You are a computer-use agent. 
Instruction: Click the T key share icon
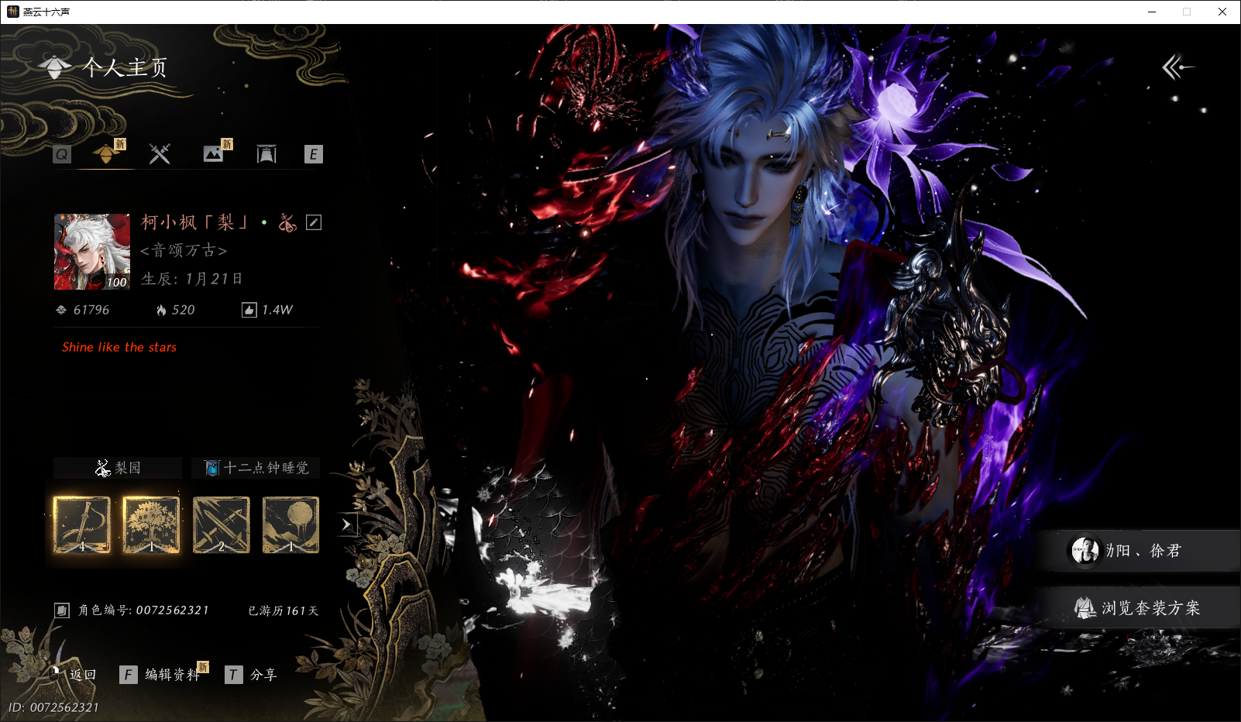(233, 675)
